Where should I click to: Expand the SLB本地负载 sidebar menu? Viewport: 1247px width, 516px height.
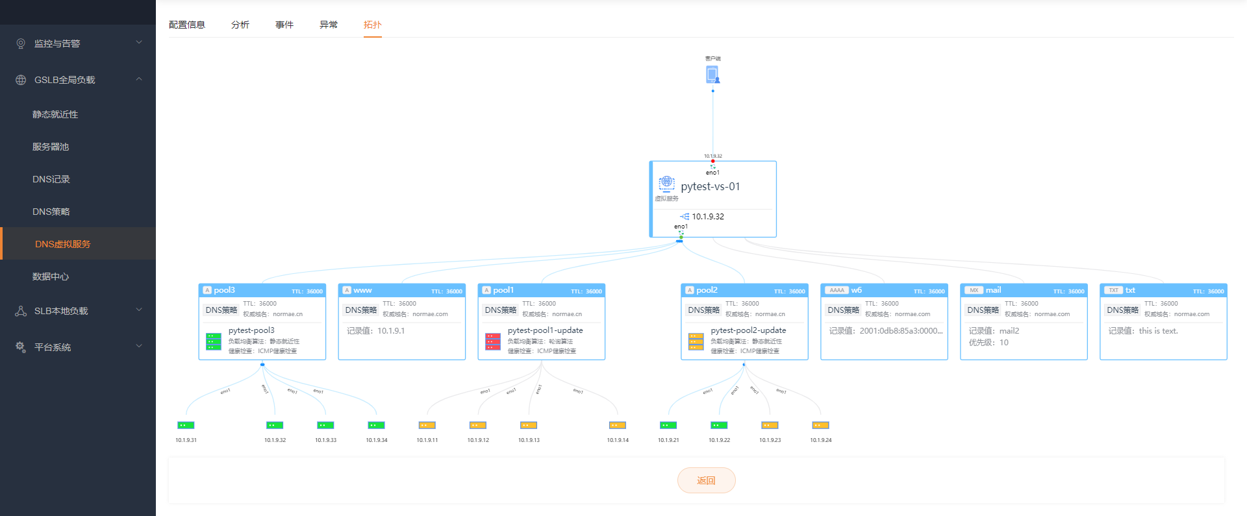[x=78, y=311]
